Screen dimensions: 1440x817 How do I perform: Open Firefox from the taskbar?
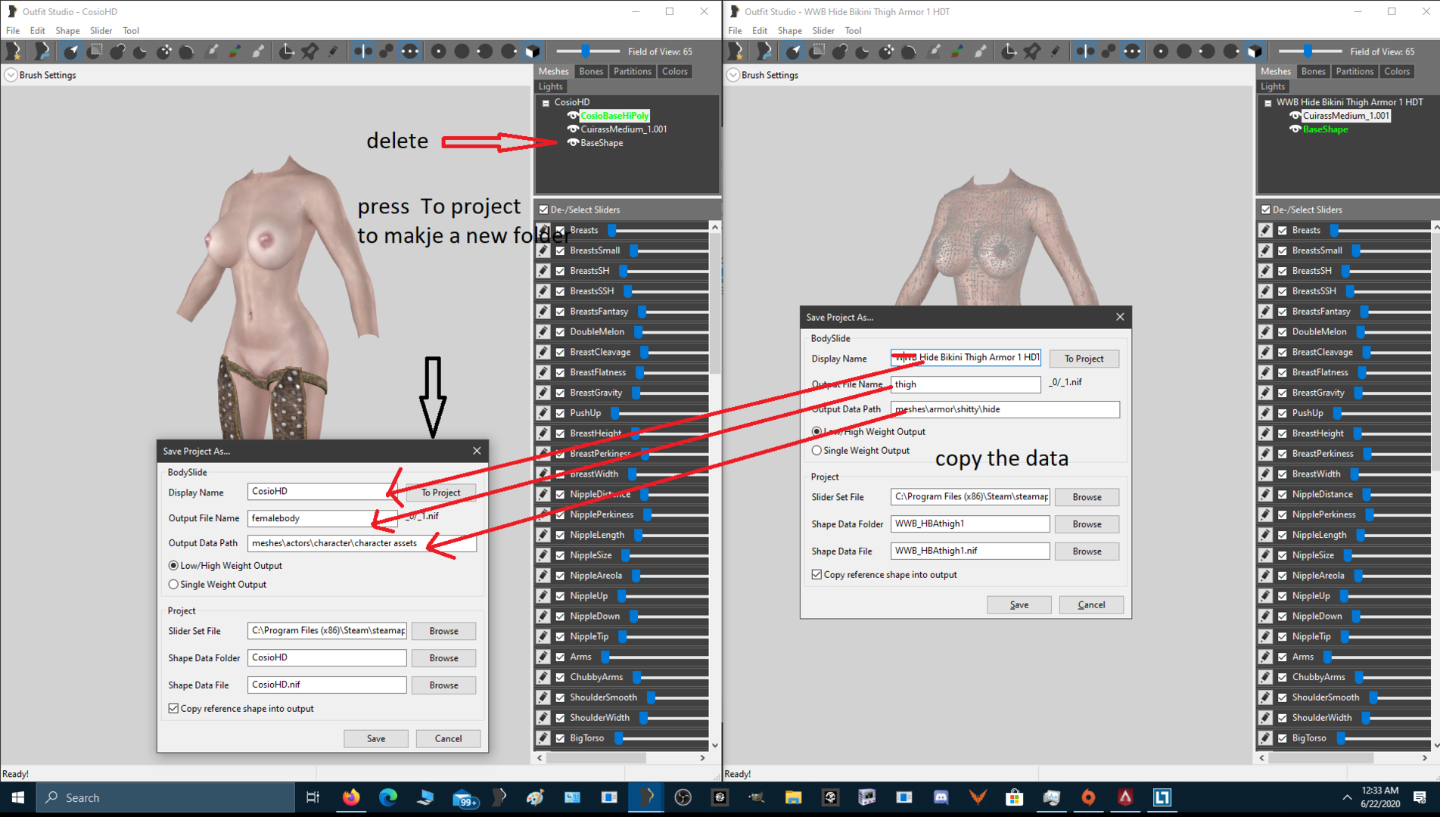click(350, 797)
